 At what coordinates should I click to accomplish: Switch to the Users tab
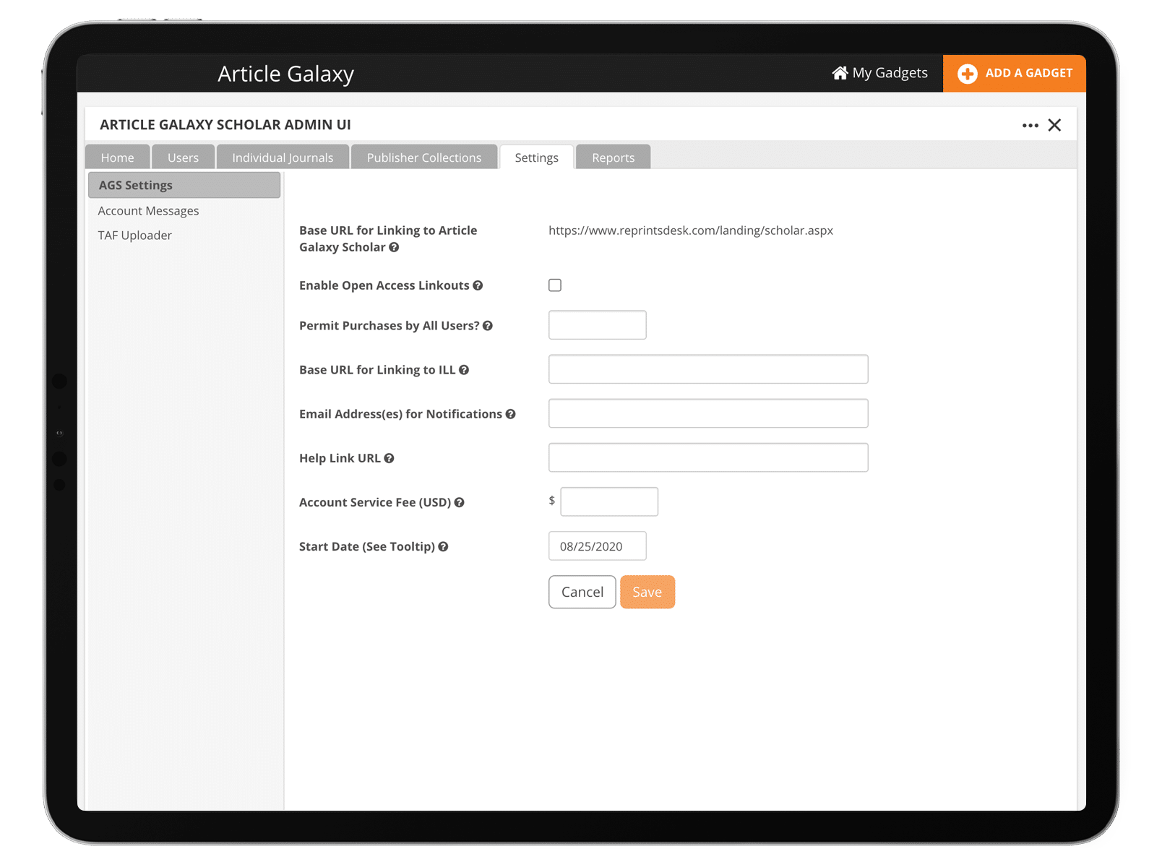click(184, 158)
